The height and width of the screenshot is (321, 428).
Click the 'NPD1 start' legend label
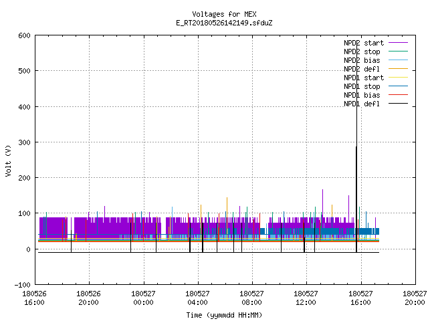click(364, 78)
